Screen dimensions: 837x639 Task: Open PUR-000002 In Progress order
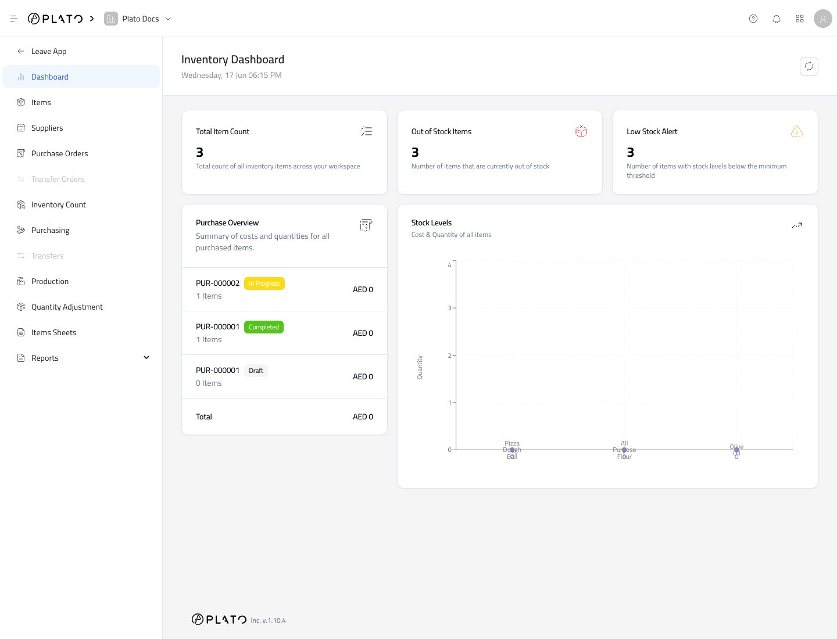pos(284,289)
